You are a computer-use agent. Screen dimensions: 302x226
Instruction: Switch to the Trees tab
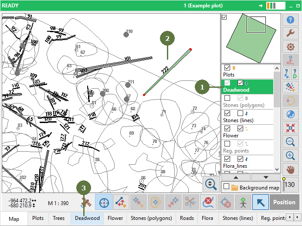(58, 218)
